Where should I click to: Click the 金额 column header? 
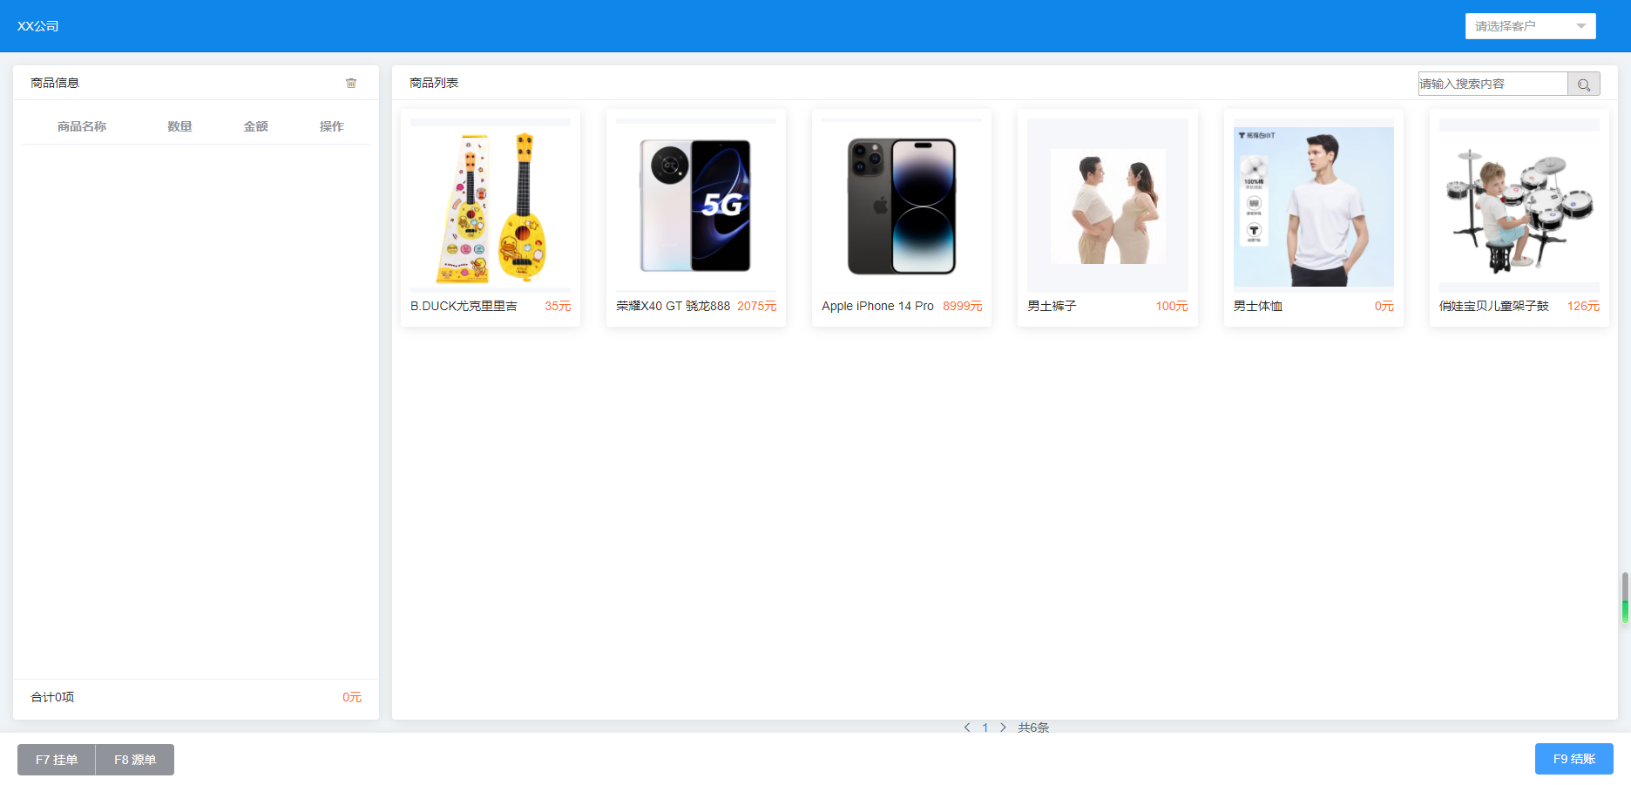(255, 126)
